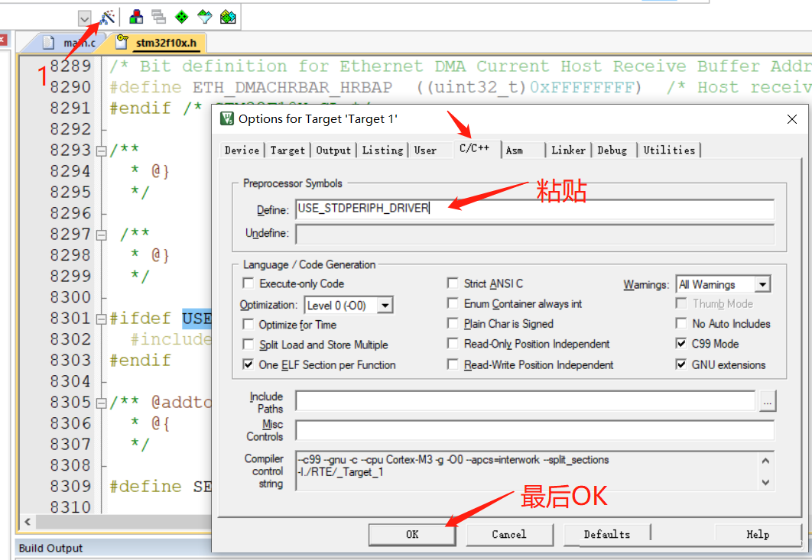Click the #endif text on line 8303

140,361
